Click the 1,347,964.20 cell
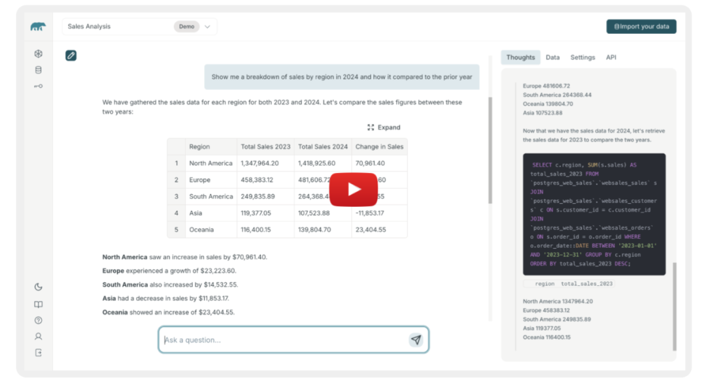 tap(265, 163)
